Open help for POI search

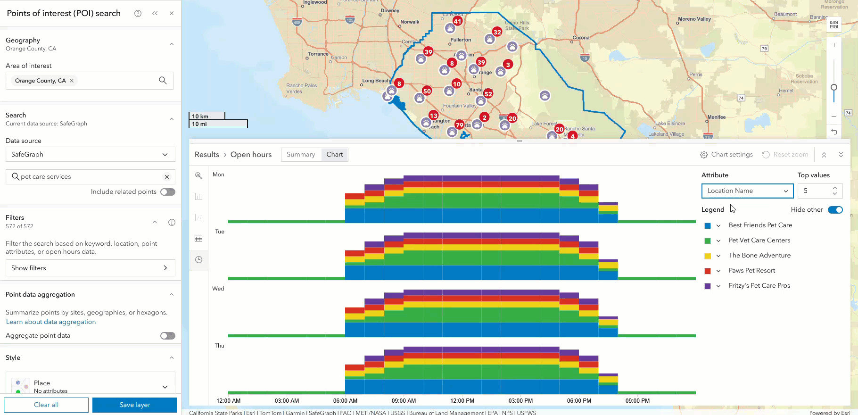tap(138, 13)
